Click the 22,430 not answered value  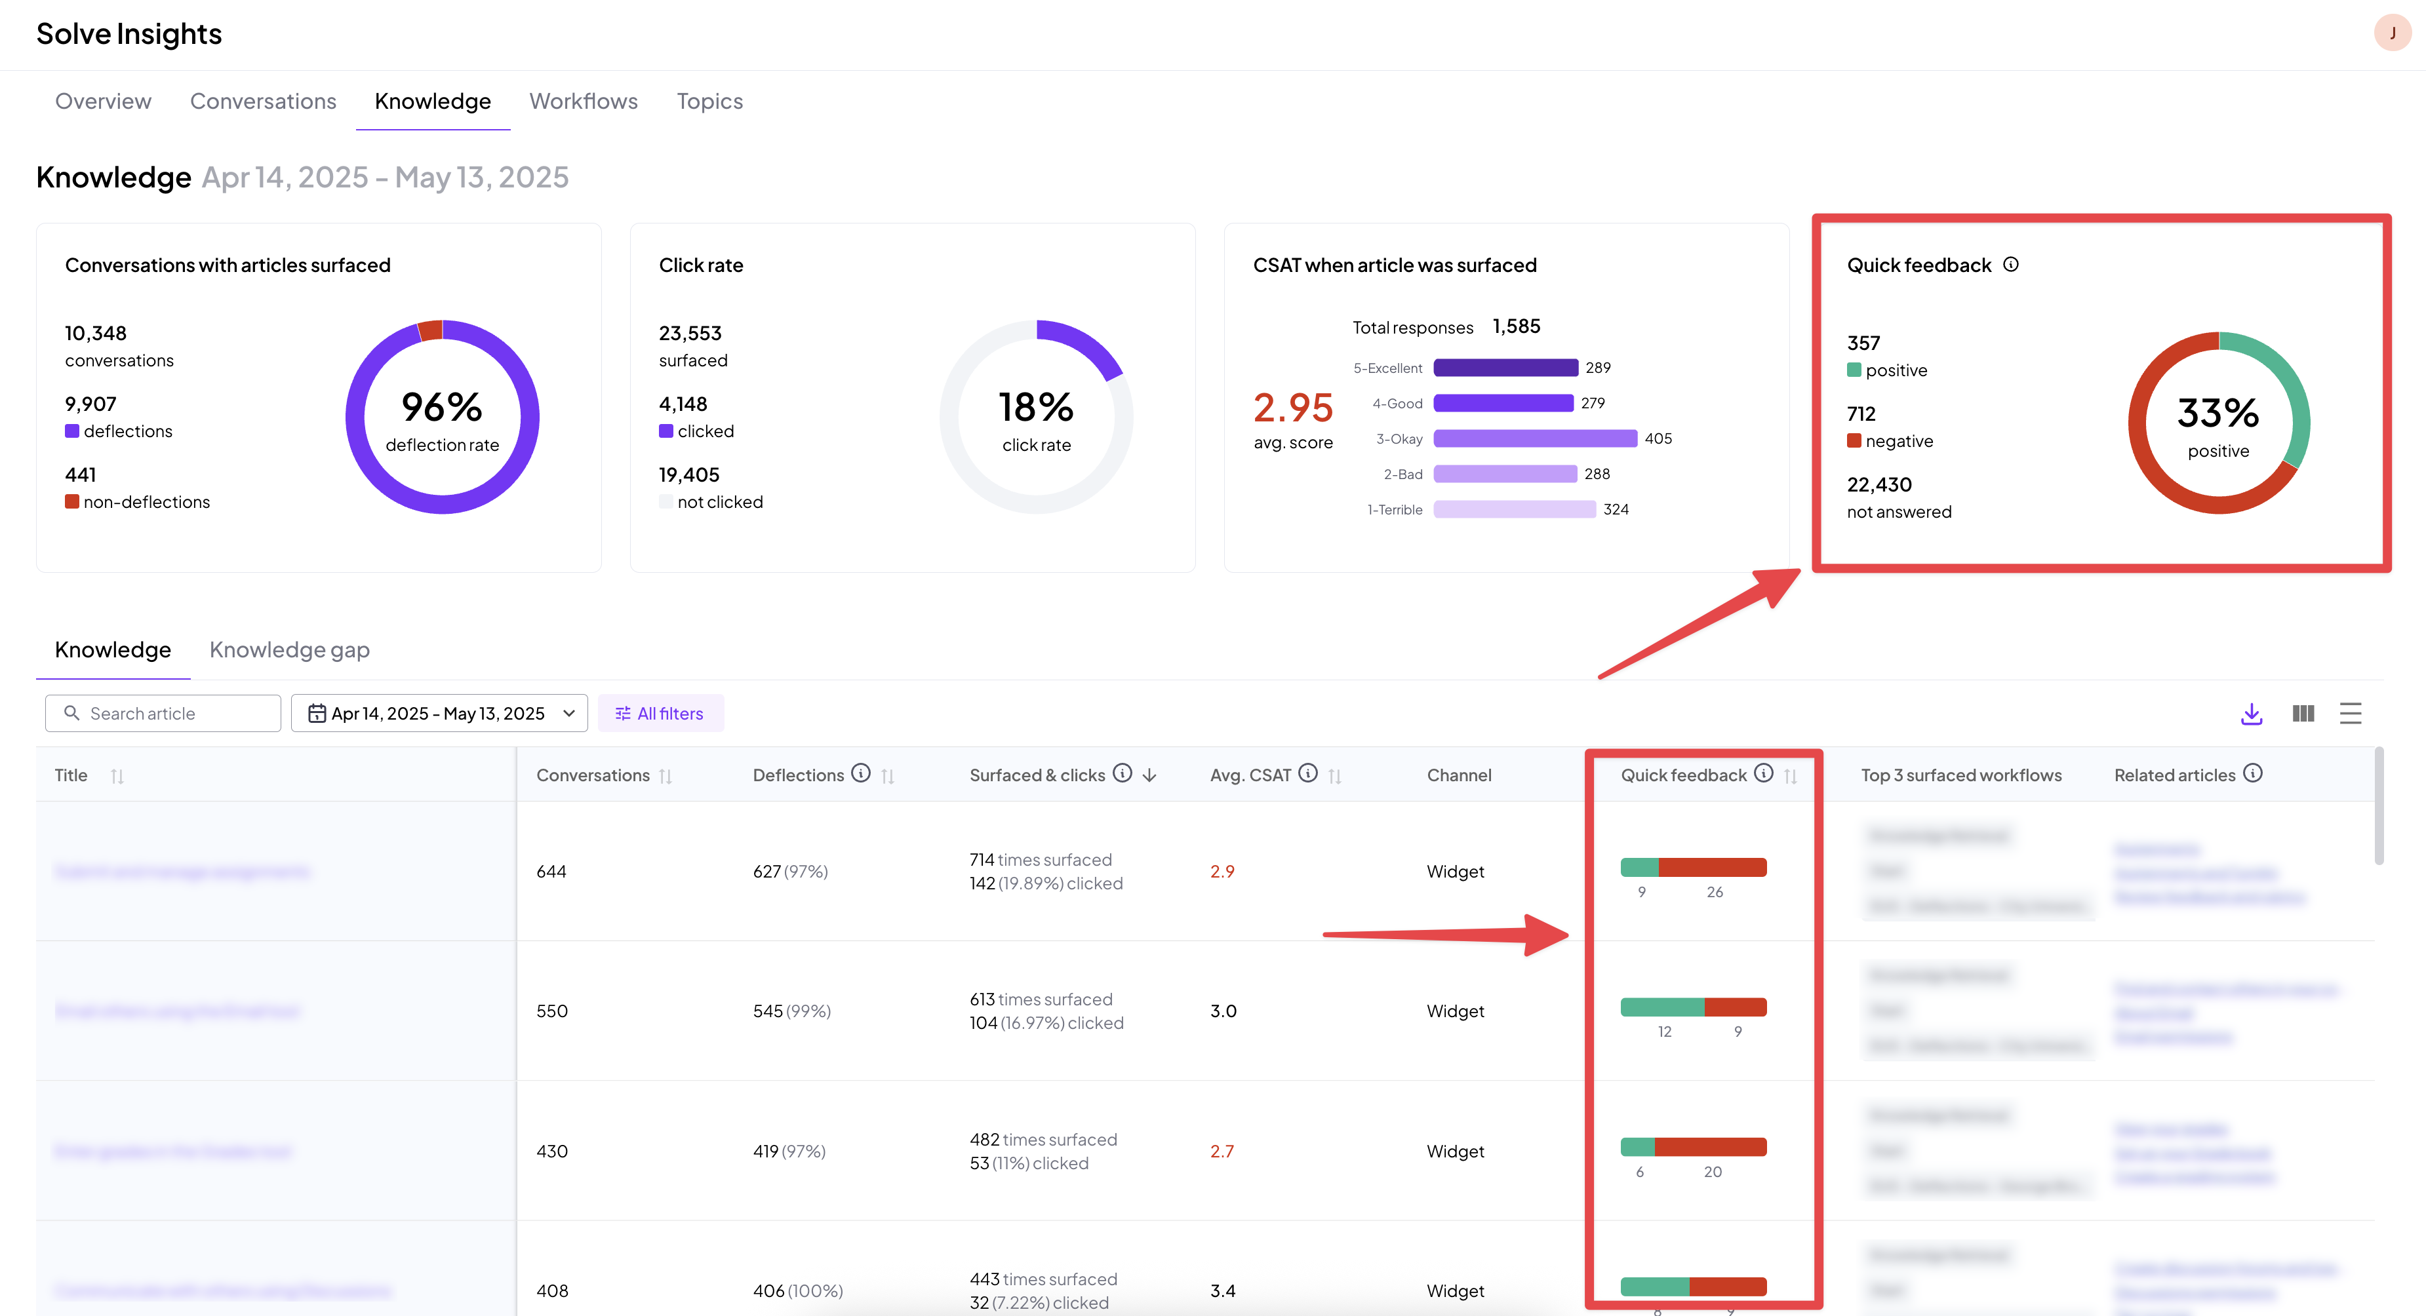click(x=1879, y=485)
